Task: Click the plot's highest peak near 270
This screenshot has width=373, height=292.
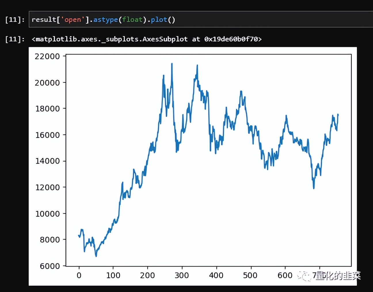Action: coord(172,64)
